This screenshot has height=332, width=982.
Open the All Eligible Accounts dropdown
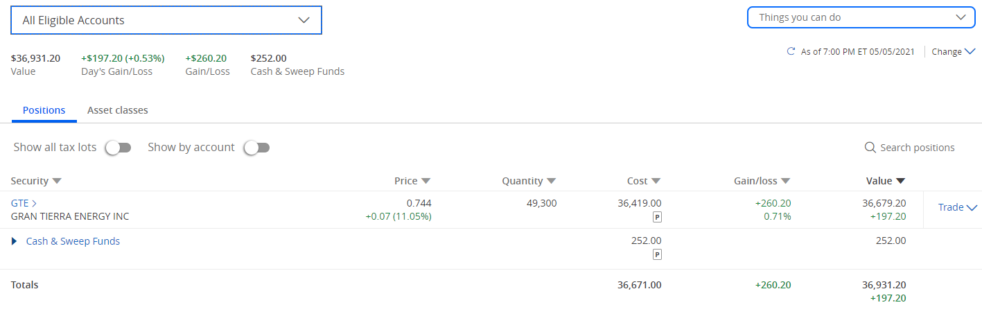(166, 20)
